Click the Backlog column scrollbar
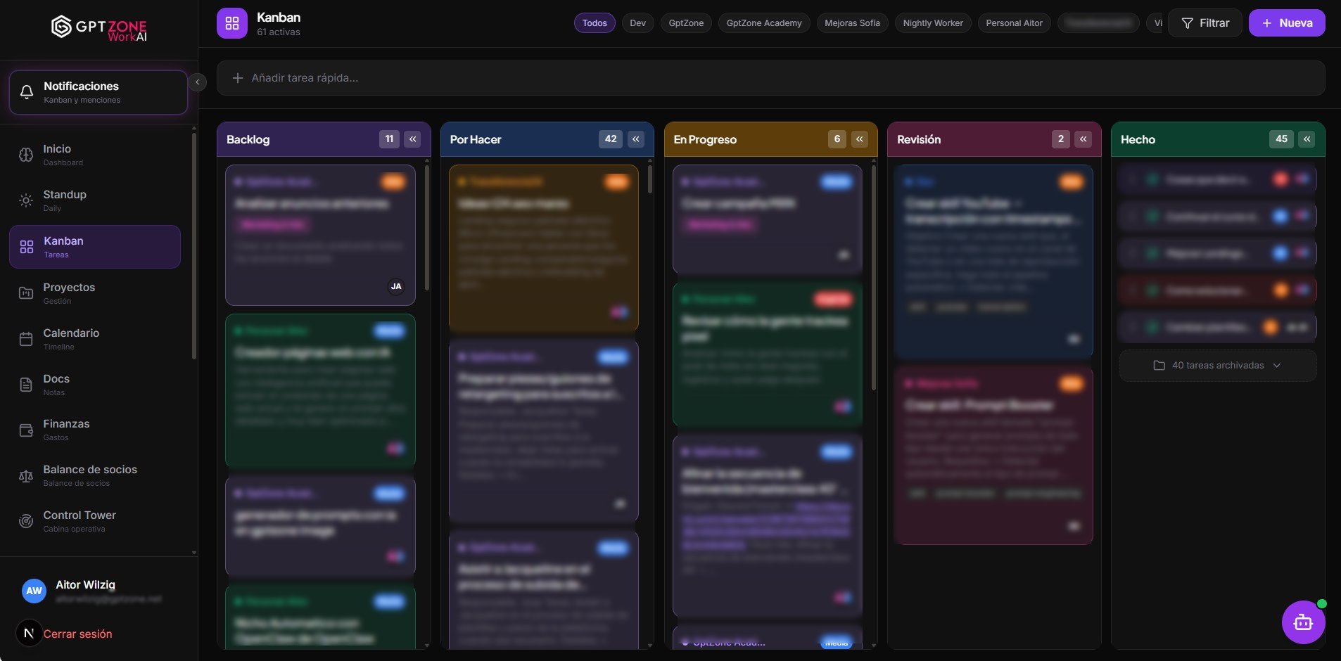Screen dimensions: 1341x661 coord(427,226)
